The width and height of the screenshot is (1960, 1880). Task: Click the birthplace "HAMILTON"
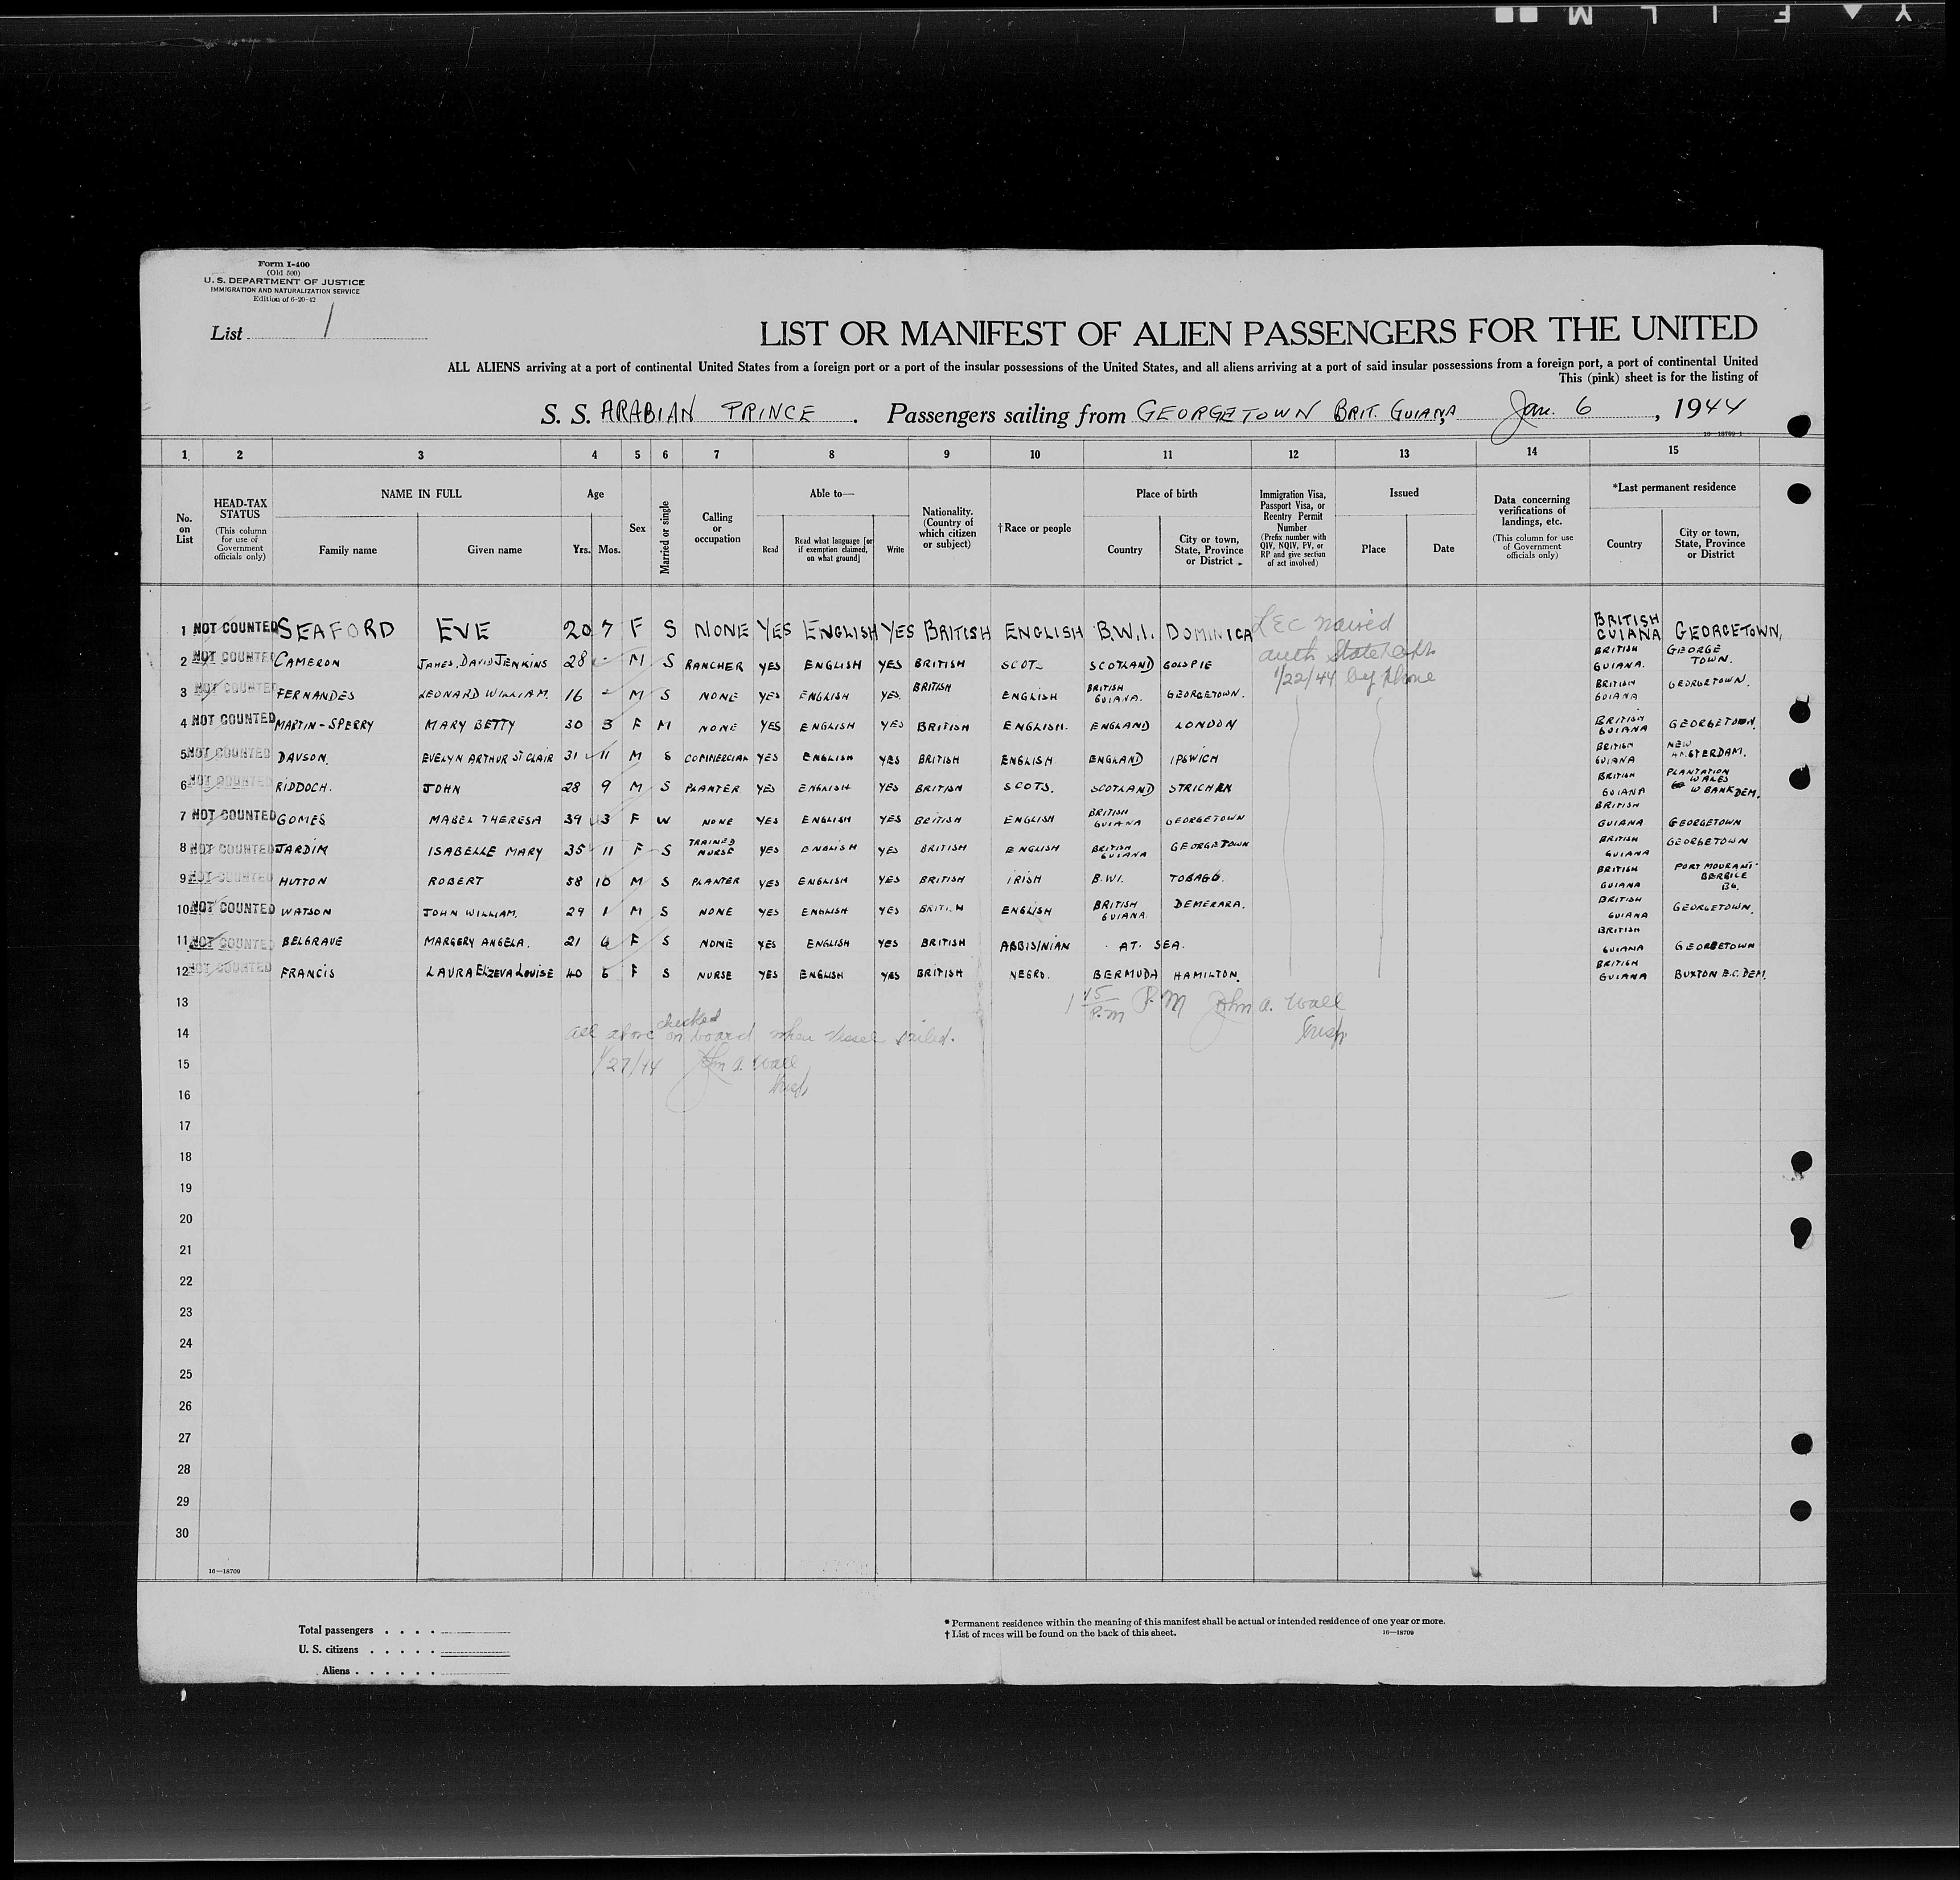pyautogui.click(x=1206, y=975)
